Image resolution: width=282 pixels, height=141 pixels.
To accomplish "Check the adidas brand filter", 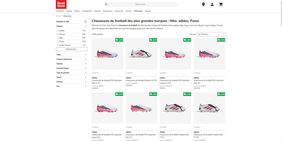I will click(x=57, y=31).
